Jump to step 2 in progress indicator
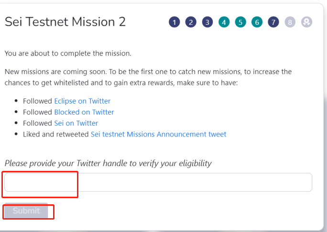 191,22
